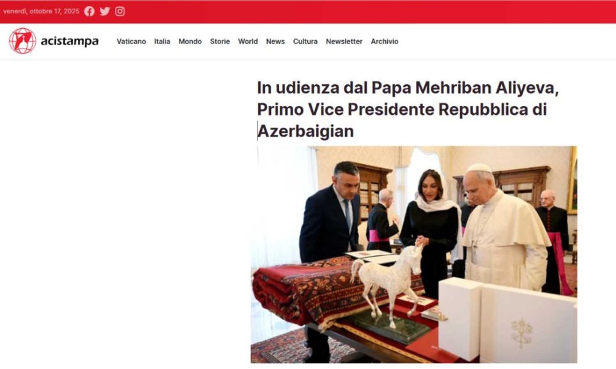Click the acistampa site name text
The height and width of the screenshot is (369, 616).
click(x=70, y=41)
